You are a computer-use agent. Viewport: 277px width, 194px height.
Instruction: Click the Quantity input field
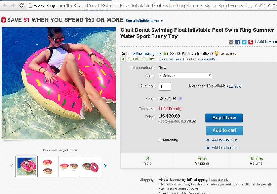pos(165,86)
